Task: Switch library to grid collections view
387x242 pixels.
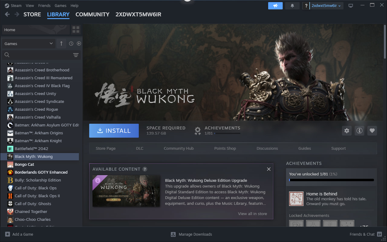Action: coord(76,30)
